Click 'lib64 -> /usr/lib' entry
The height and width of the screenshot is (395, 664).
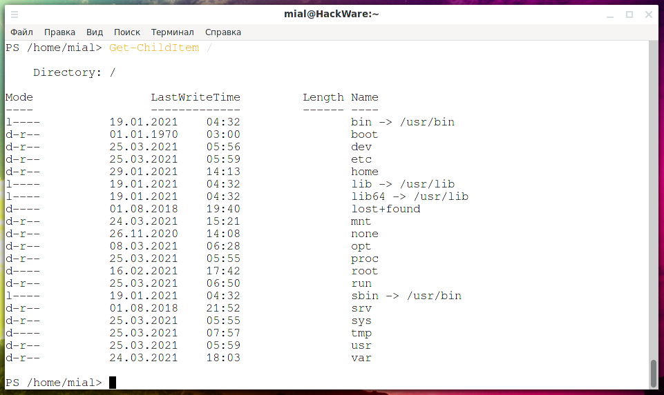click(x=410, y=196)
